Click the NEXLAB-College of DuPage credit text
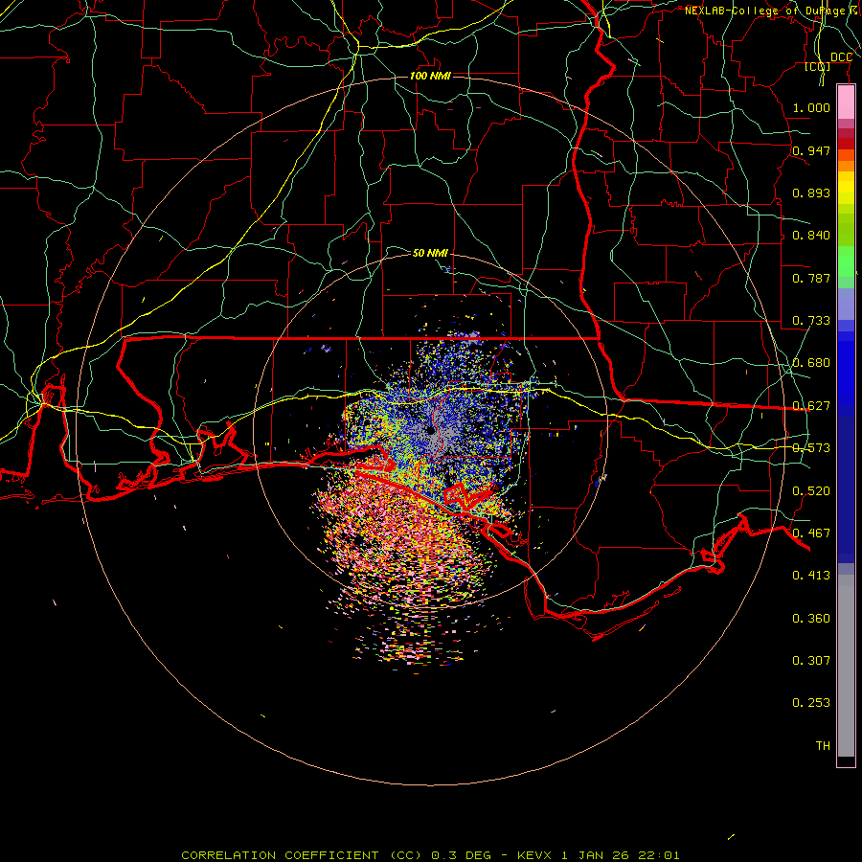This screenshot has height=862, width=862. 772,11
